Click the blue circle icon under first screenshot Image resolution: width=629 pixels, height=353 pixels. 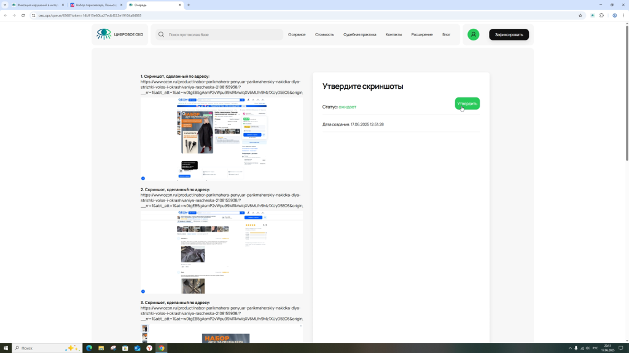coord(143,178)
